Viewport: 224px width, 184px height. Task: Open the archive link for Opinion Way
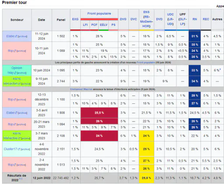[x=21, y=73]
